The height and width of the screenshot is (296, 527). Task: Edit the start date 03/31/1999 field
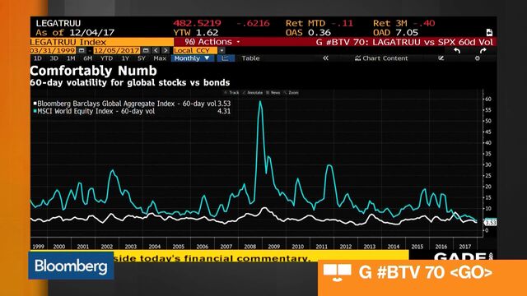click(53, 50)
